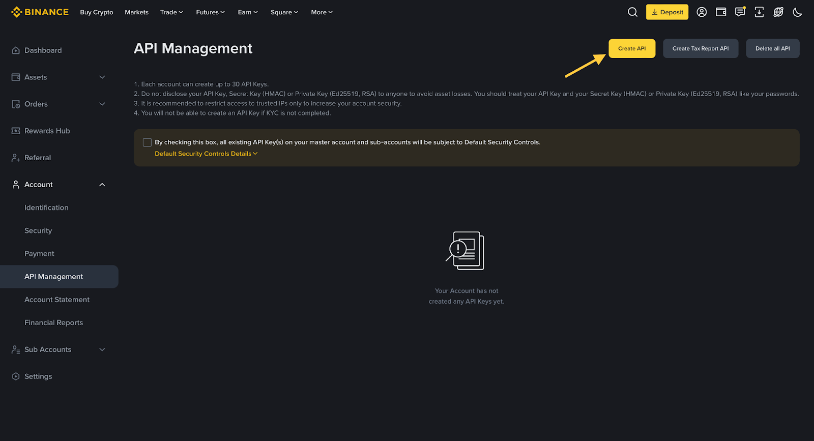Click the download app icon

[x=759, y=12]
